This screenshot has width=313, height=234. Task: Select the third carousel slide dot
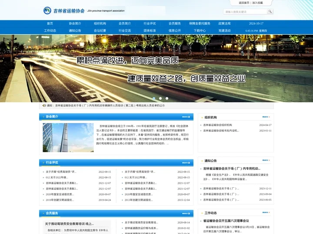166,98
